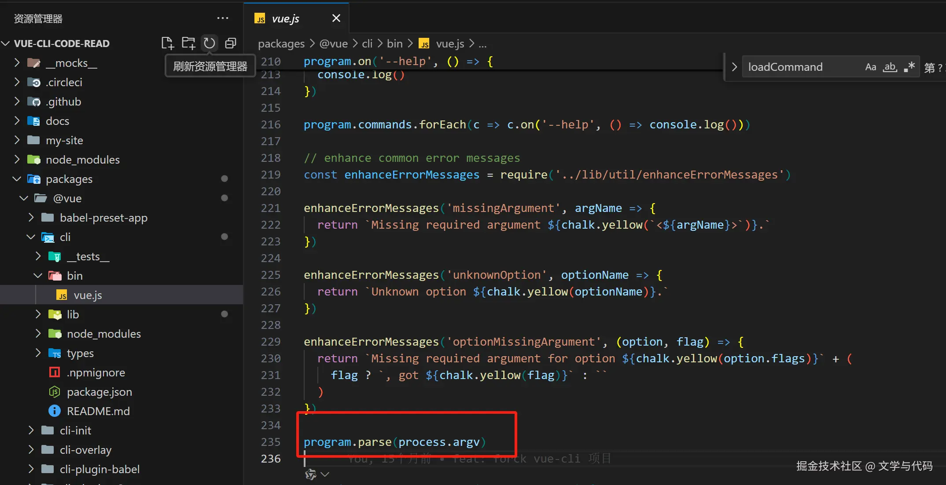This screenshot has width=946, height=485.
Task: Close the vue.js editor tab
Action: [x=336, y=18]
